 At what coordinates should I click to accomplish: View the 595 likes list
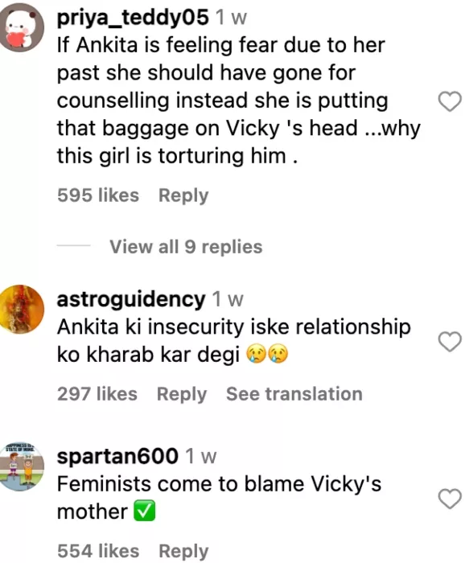point(98,195)
